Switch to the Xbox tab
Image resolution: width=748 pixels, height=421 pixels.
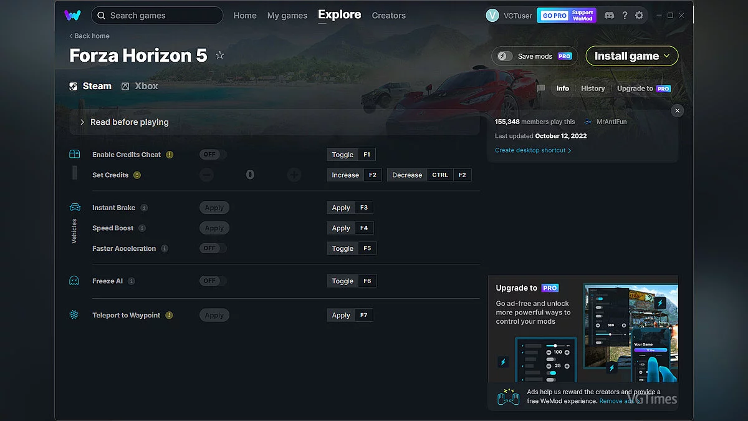coord(140,85)
